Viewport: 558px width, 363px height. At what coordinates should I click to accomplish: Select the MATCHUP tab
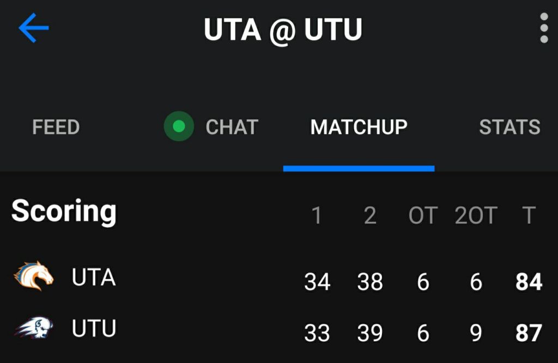coord(359,127)
